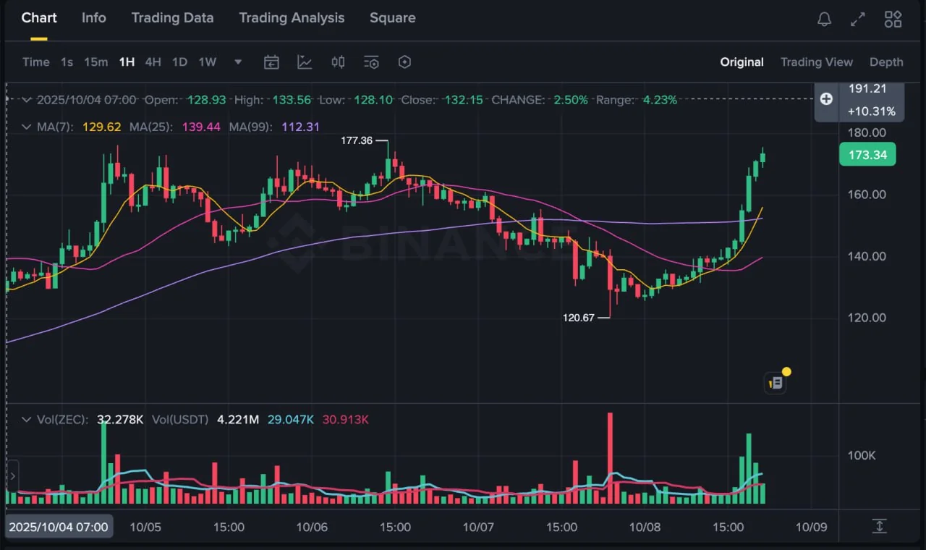This screenshot has height=550, width=926.
Task: Select the 15m time interval
Action: pos(95,62)
